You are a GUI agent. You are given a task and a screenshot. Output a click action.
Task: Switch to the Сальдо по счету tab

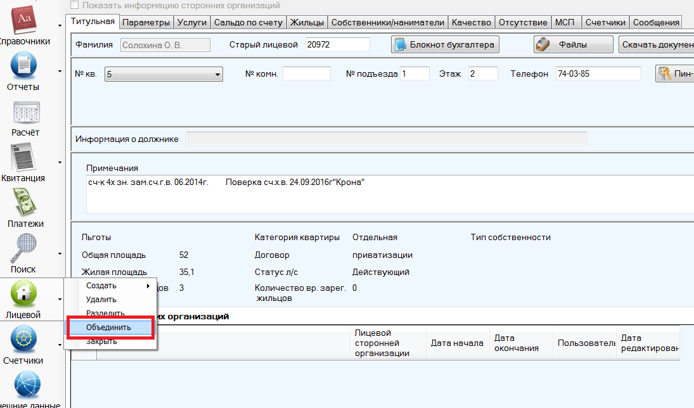[248, 23]
